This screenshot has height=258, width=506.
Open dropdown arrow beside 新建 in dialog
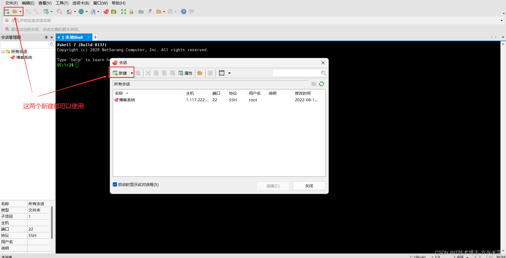132,73
